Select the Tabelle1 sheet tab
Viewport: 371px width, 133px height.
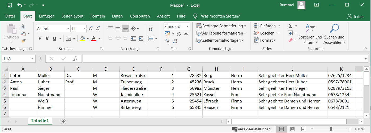(x=40, y=121)
